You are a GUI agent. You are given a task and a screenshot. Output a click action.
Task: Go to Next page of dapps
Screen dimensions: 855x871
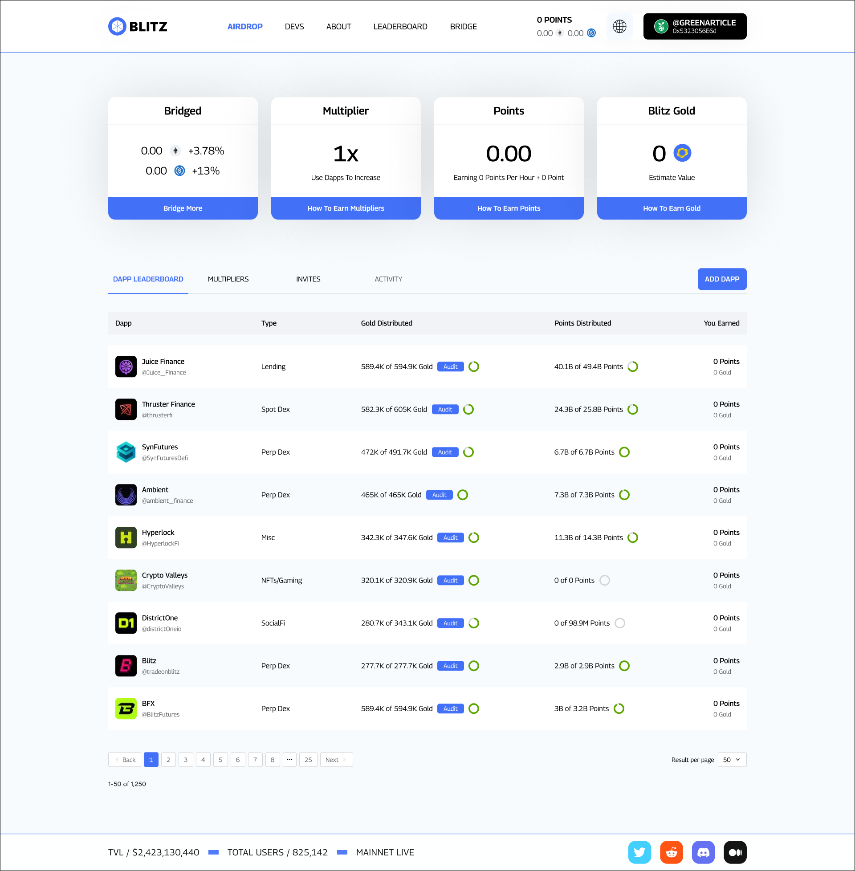[336, 760]
